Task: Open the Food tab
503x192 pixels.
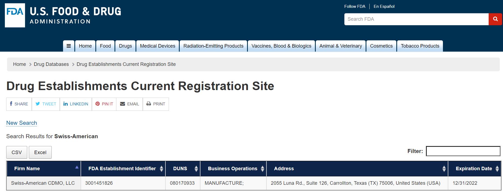Action: tap(105, 46)
